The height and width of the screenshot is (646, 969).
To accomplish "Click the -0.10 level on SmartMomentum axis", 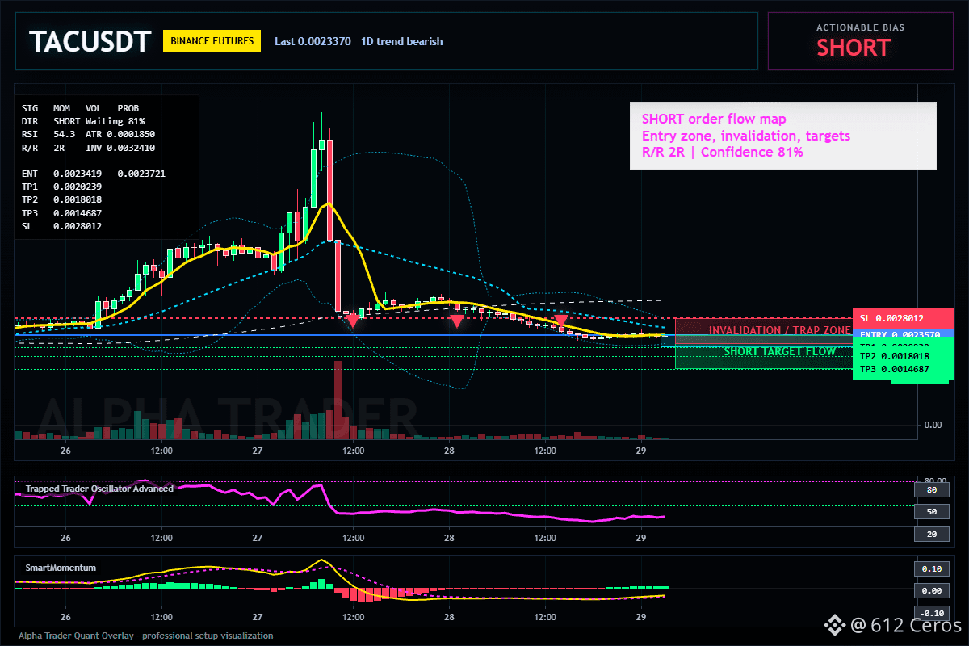I will (x=931, y=613).
